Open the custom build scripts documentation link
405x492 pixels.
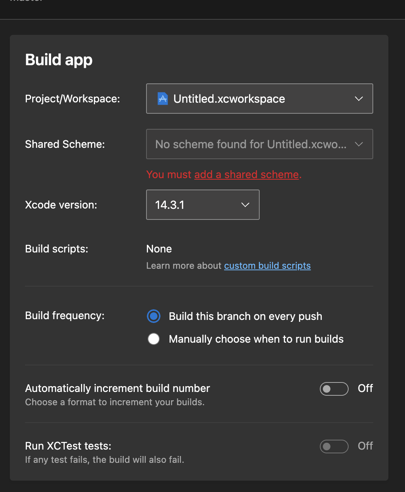point(267,265)
